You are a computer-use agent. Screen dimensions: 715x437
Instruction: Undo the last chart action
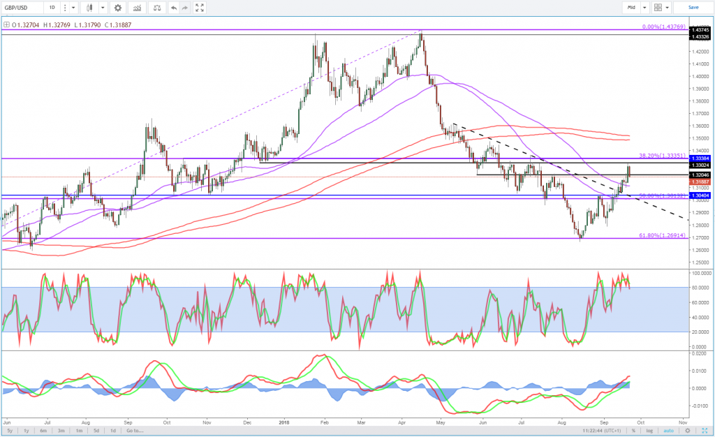173,8
